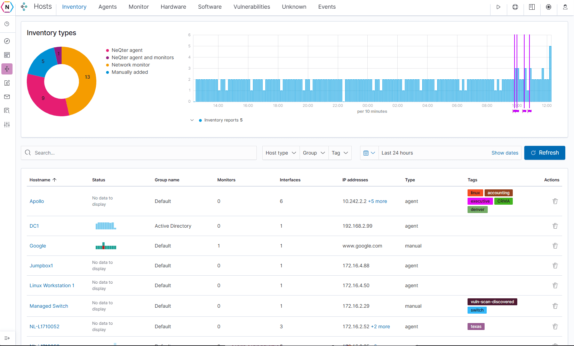Go to the Hardware tab
The image size is (574, 346).
pyautogui.click(x=173, y=7)
